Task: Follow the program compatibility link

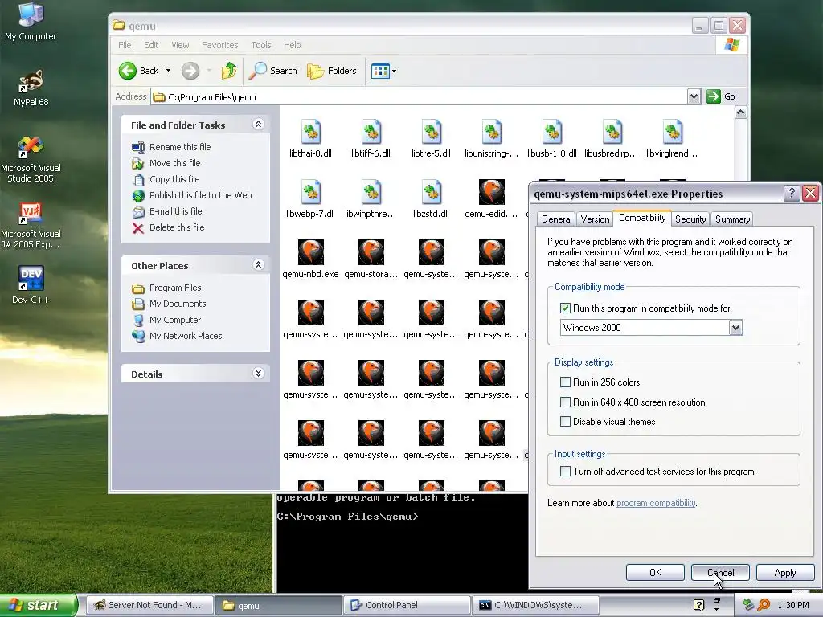Action: click(x=656, y=503)
